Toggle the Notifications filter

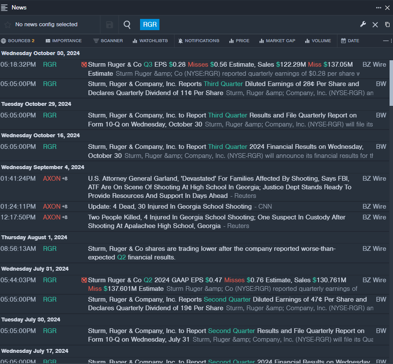[x=198, y=41]
